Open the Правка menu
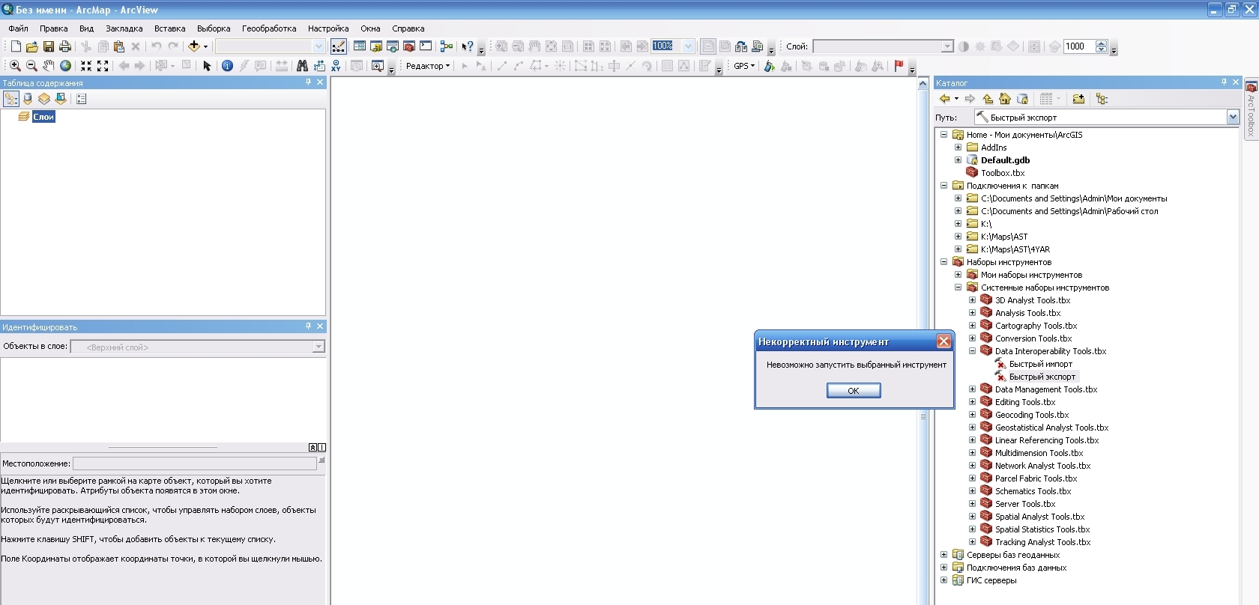The height and width of the screenshot is (605, 1259). pyautogui.click(x=54, y=28)
